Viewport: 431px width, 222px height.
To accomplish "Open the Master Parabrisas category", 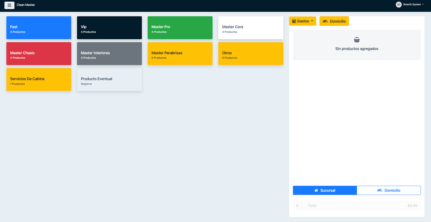I will [x=180, y=54].
